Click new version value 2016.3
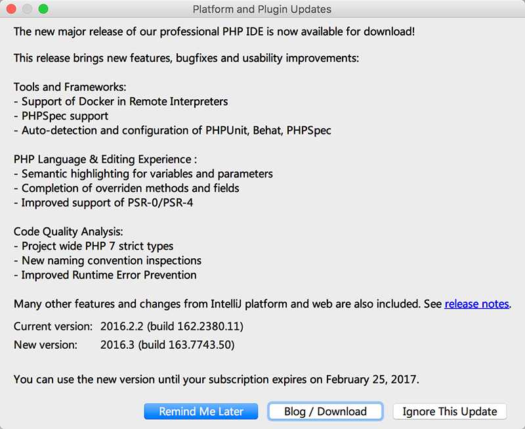525x429 pixels. click(167, 345)
